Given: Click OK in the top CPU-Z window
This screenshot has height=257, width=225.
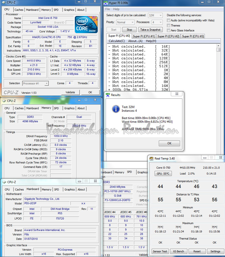Looking at the screenshot, I should coord(90,92).
